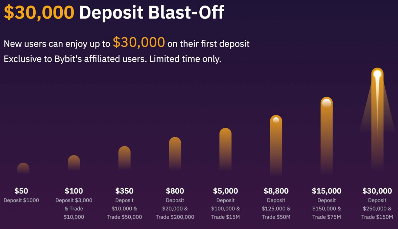
Task: Select the $350 reward rocket bar
Action: click(x=124, y=158)
